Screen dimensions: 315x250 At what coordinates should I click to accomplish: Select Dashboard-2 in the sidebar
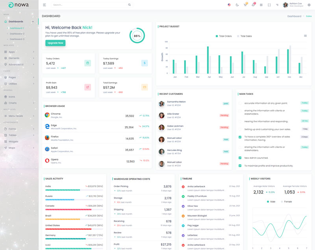point(17,34)
